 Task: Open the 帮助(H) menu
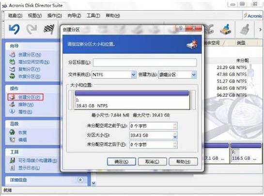(113, 15)
